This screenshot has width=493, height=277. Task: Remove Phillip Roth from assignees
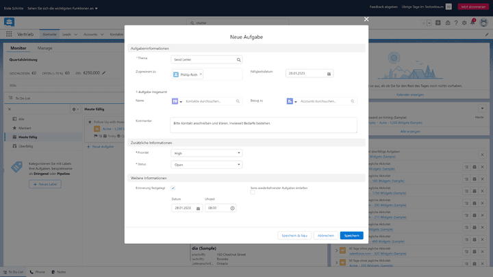coord(201,74)
